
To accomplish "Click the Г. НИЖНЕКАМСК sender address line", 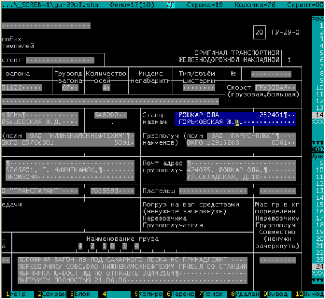I will click(70, 170).
